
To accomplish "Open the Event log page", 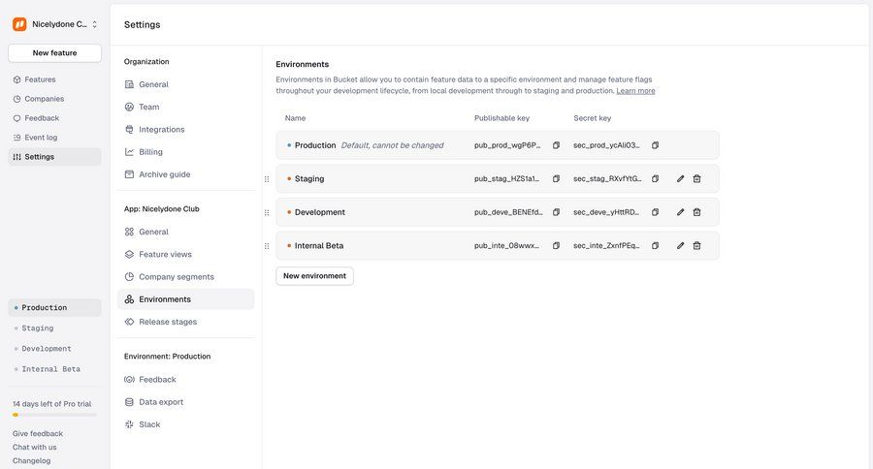I will click(x=54, y=138).
